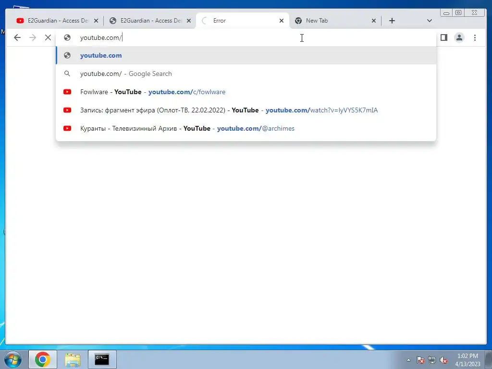Click YouTube icon beside Запись suggestion
The width and height of the screenshot is (492, 369).
67,110
